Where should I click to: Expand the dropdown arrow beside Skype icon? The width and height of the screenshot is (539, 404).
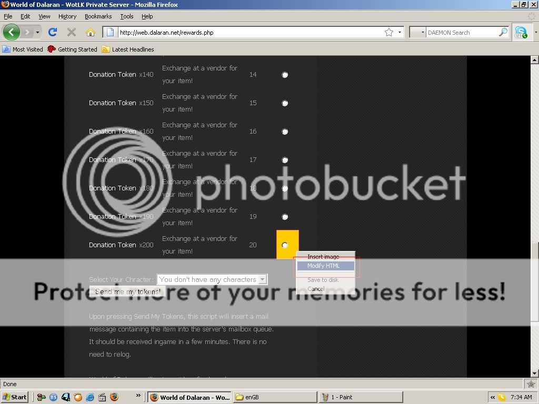pyautogui.click(x=535, y=32)
